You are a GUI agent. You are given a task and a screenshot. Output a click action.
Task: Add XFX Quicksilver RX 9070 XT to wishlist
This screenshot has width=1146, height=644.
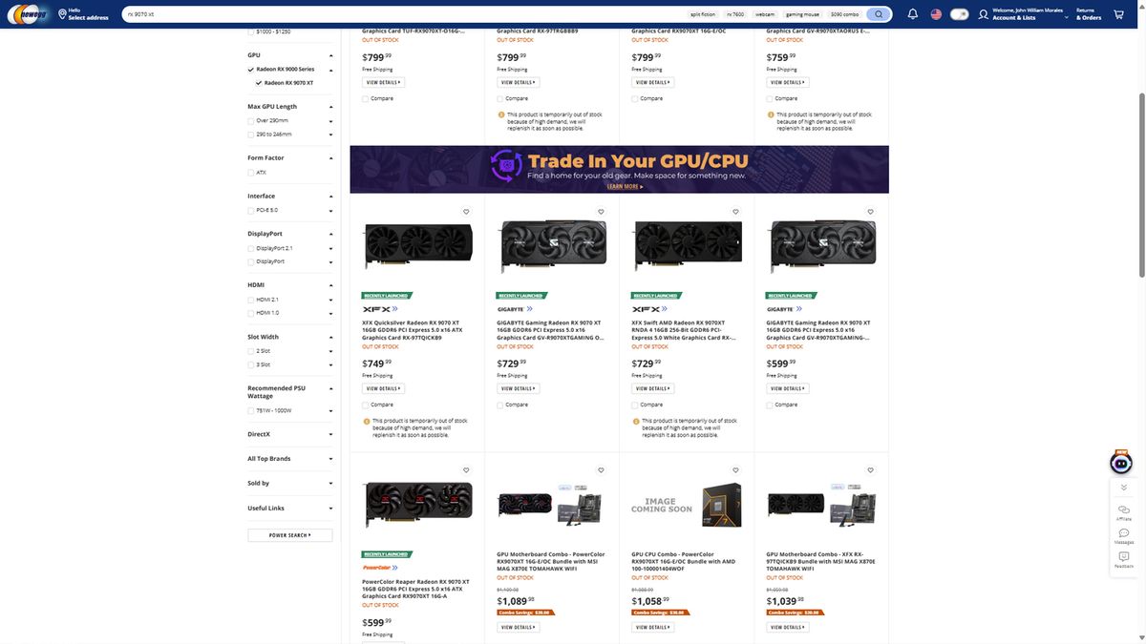pos(466,212)
